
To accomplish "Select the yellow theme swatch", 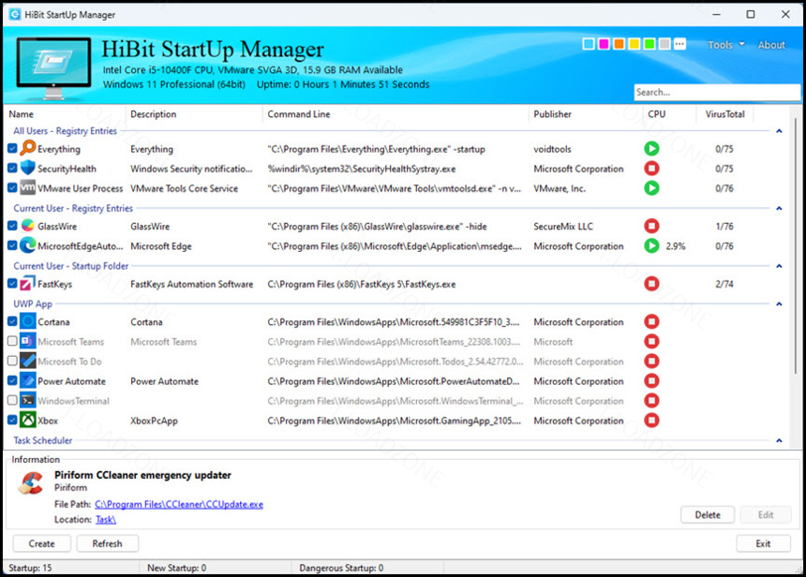I will point(634,44).
